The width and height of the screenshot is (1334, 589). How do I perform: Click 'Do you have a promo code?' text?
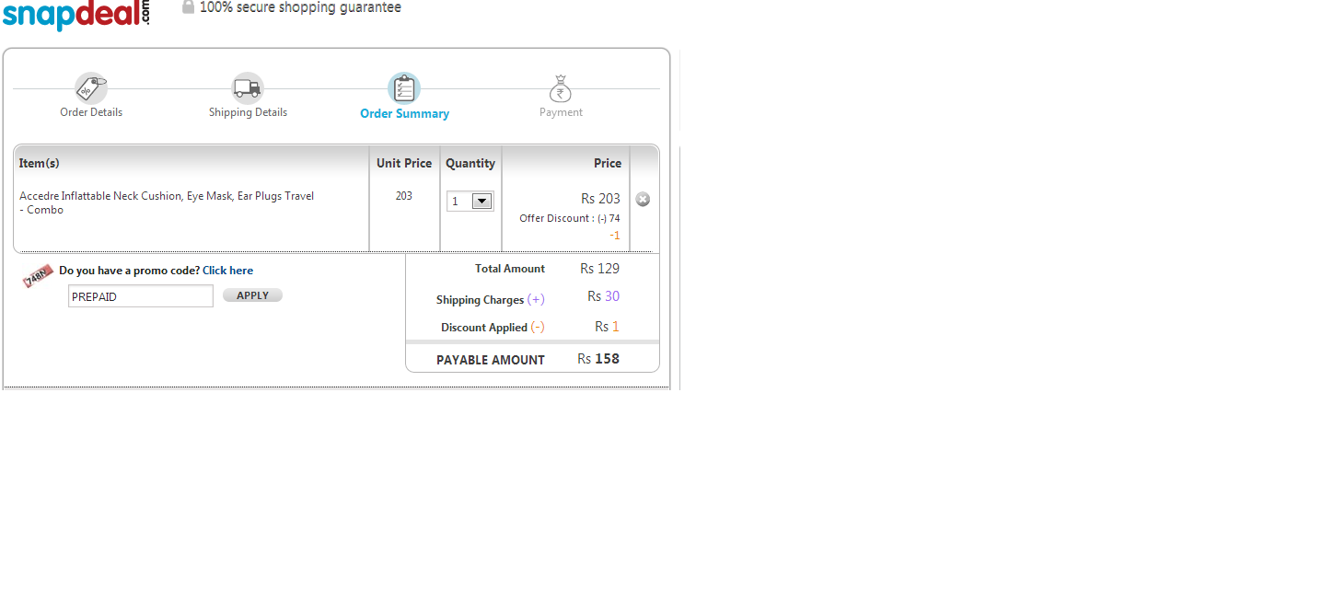(x=129, y=271)
